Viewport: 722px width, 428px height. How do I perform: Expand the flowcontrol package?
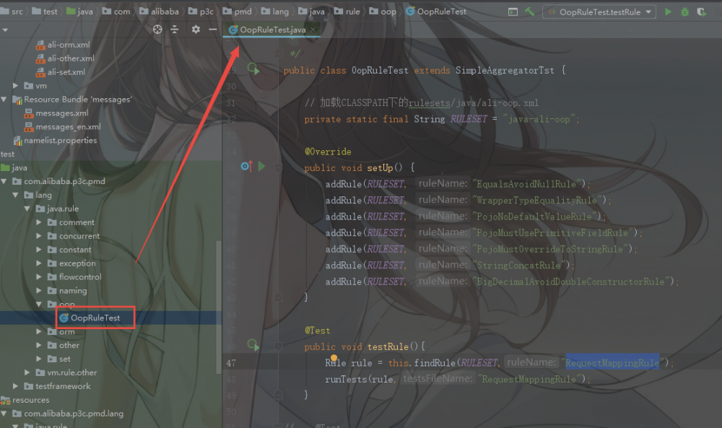pyautogui.click(x=39, y=277)
